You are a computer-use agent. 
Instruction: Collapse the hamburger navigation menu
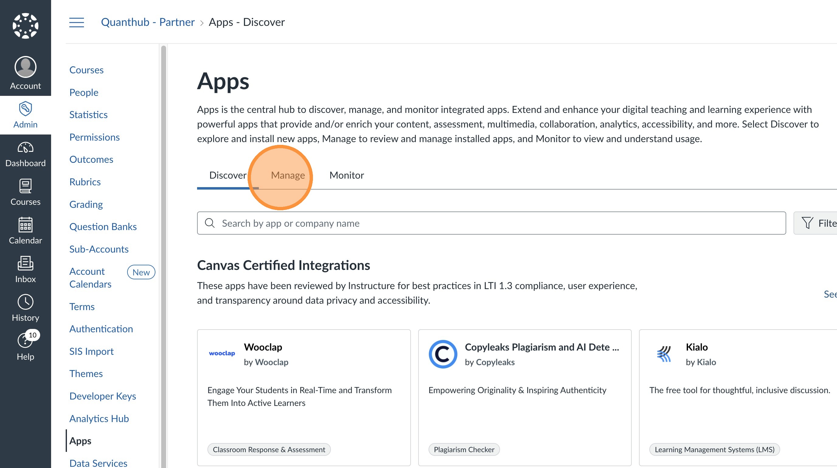[77, 23]
